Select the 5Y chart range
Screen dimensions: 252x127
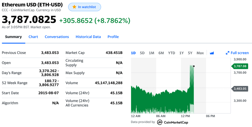point(190,53)
